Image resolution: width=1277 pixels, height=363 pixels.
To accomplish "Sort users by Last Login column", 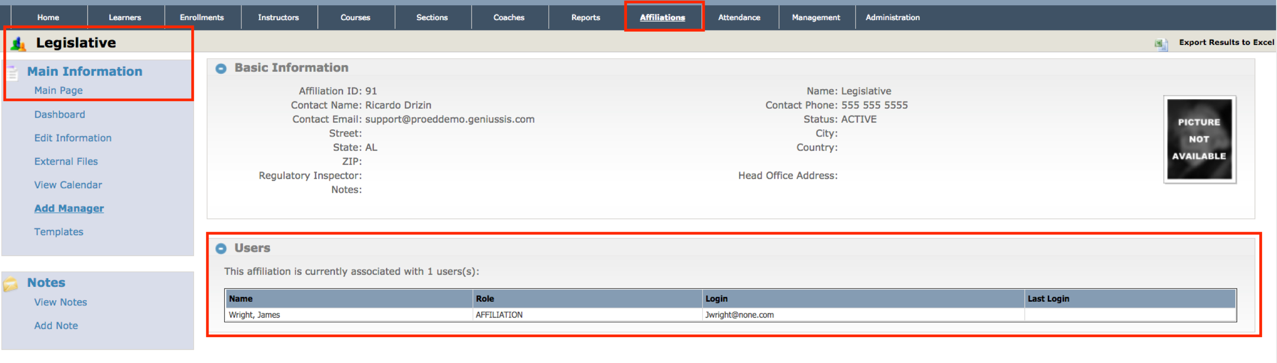I will [x=1048, y=299].
